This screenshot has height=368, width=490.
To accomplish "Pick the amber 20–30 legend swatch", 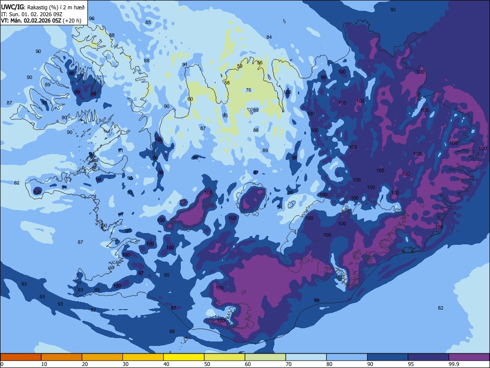I will coord(102,357).
